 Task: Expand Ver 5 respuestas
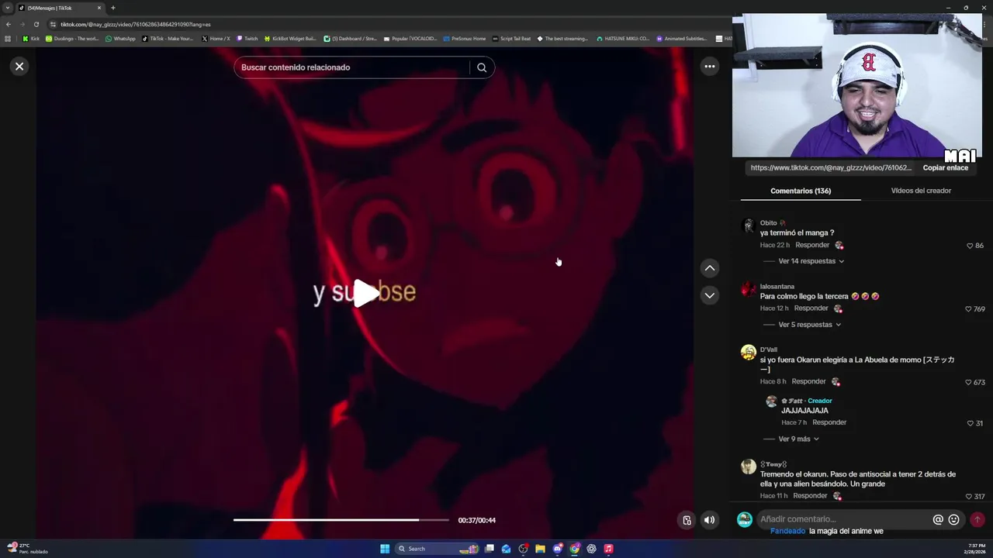click(x=809, y=325)
